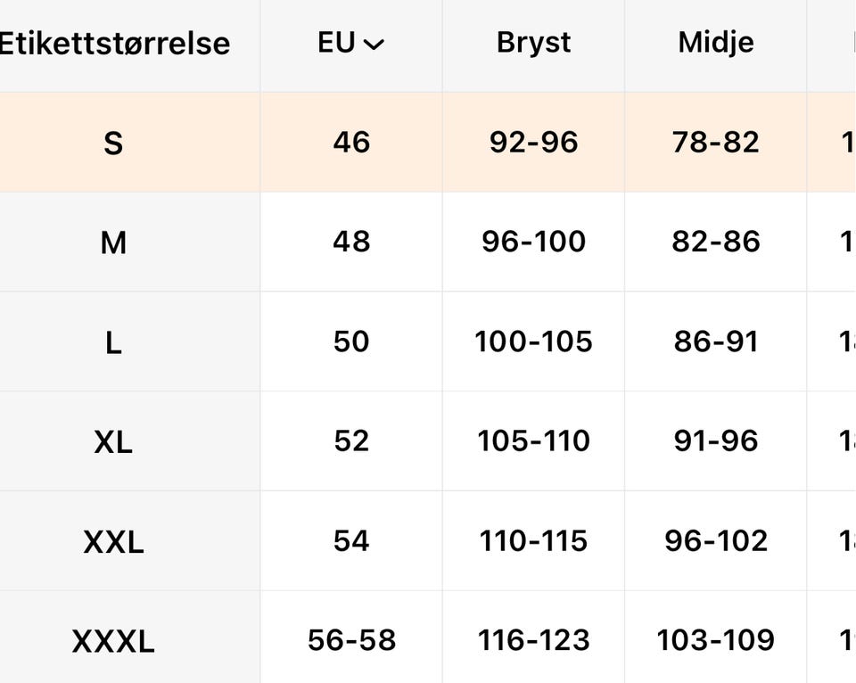Click chest measurement 116-123 cell
Viewport: 856px width, 683px height.
click(533, 639)
